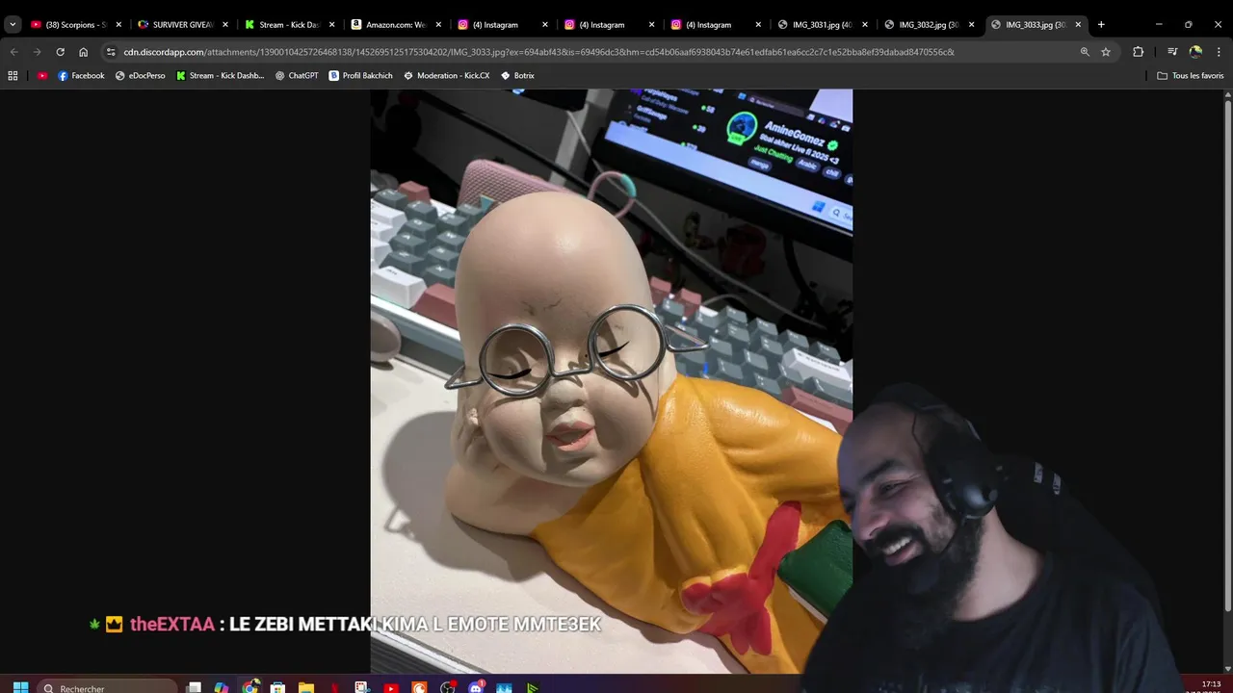Open the Chrome three-dot menu
This screenshot has width=1233, height=693.
pos(1220,52)
